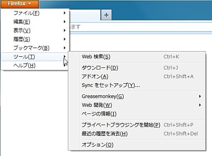
Task: Open Greasemonkey(G) submenu entry
Action: pyautogui.click(x=143, y=97)
